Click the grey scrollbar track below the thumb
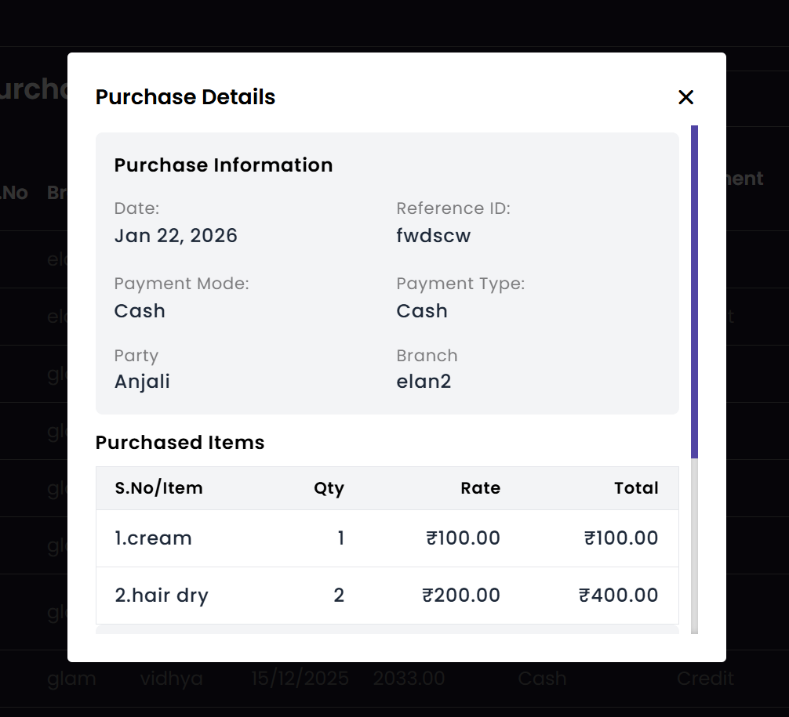This screenshot has height=717, width=789. (x=694, y=545)
